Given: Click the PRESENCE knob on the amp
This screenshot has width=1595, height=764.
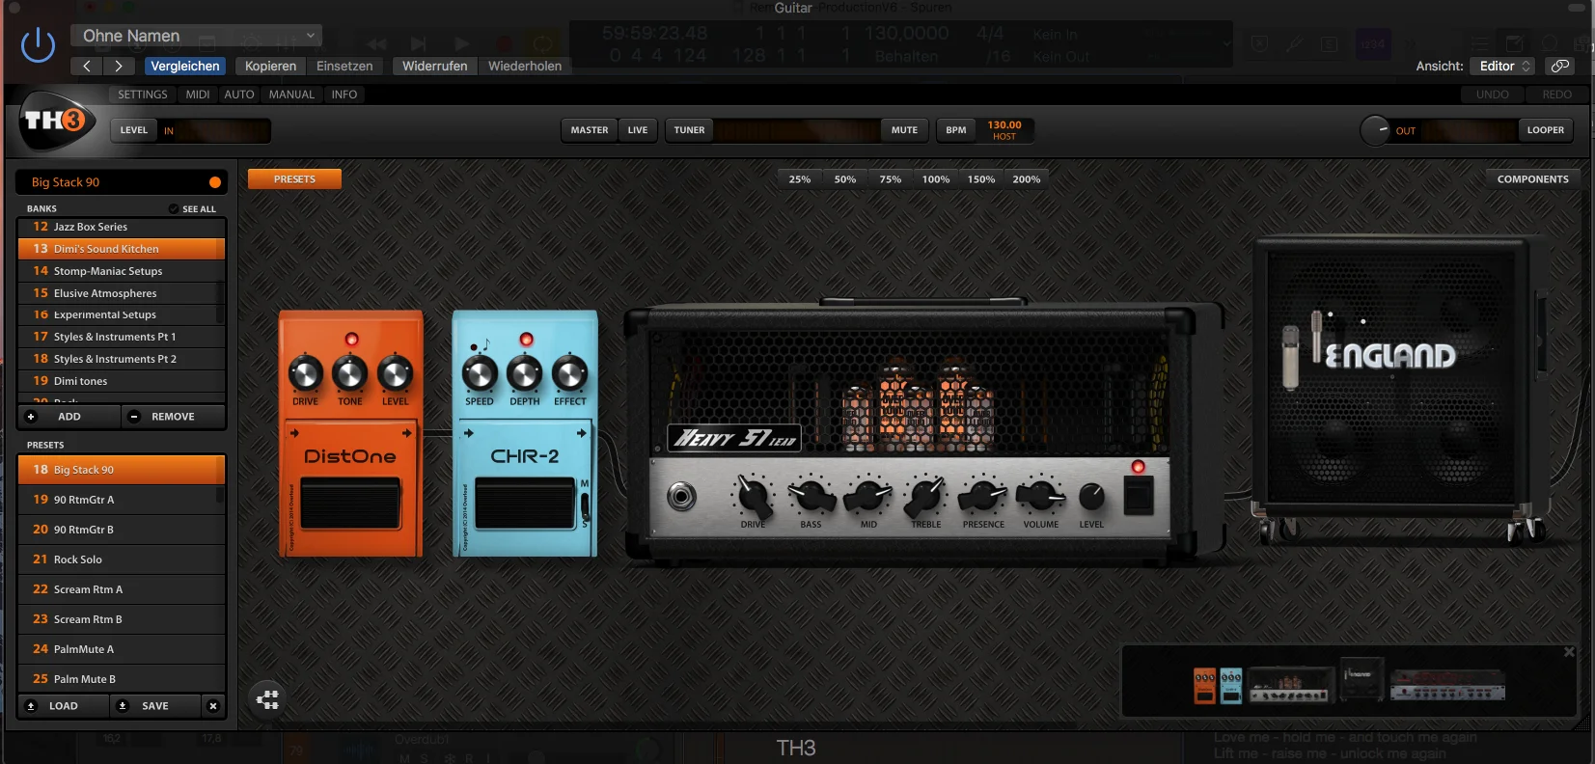Looking at the screenshot, I should 982,496.
